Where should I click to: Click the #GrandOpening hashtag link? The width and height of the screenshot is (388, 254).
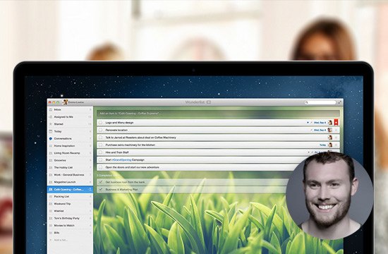click(x=121, y=160)
